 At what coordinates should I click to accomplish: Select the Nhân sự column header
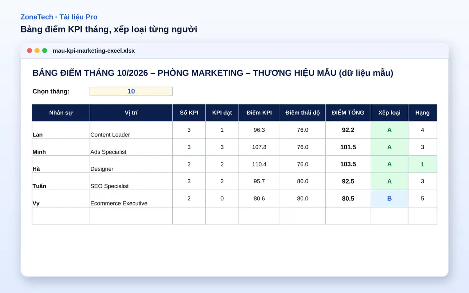pyautogui.click(x=61, y=113)
